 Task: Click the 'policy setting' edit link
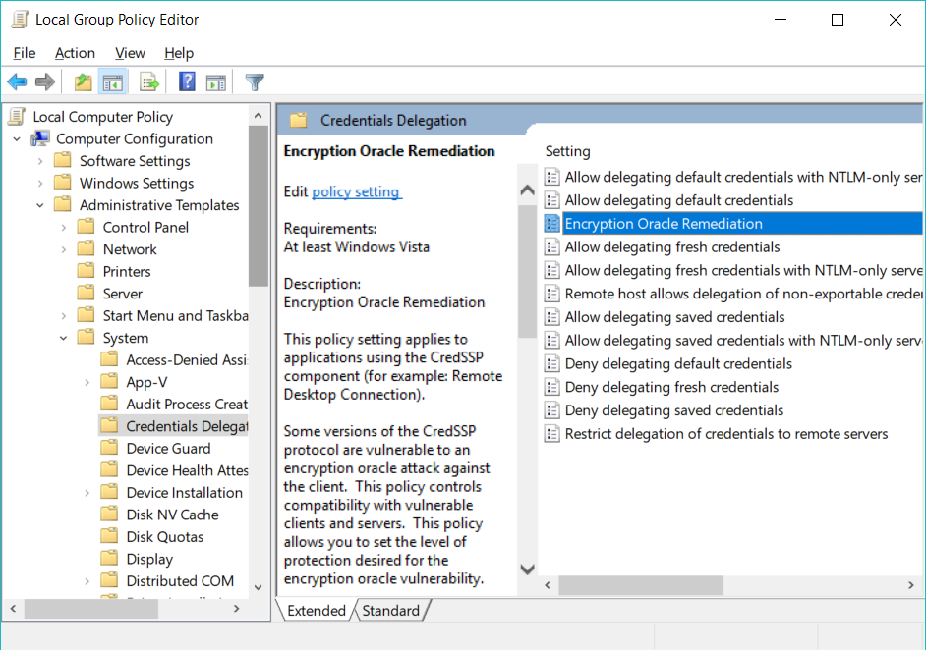pos(356,191)
